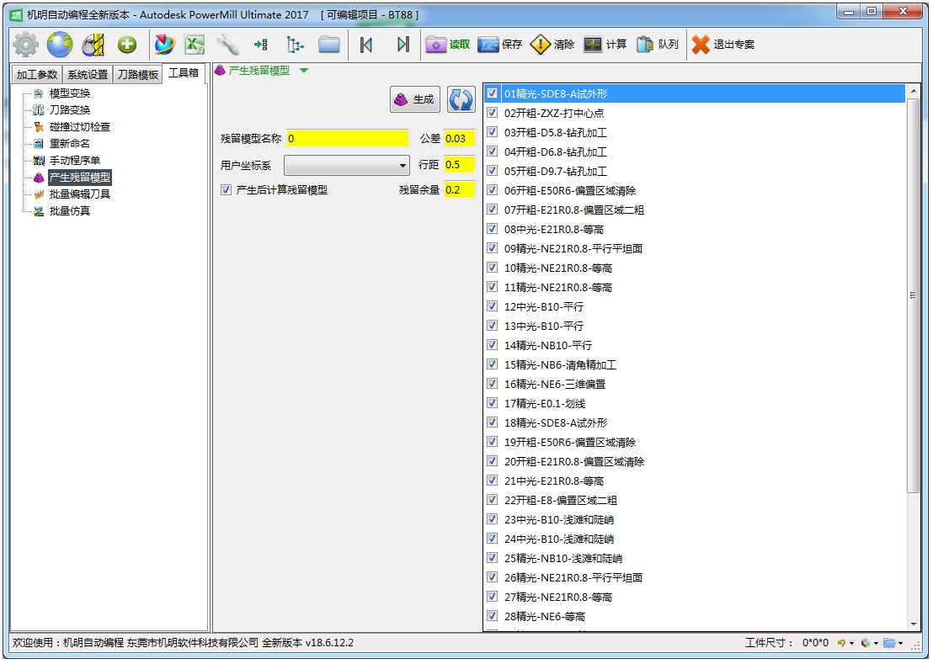Select 模型变换 in the toolbox tree
This screenshot has width=933, height=664.
(x=70, y=93)
